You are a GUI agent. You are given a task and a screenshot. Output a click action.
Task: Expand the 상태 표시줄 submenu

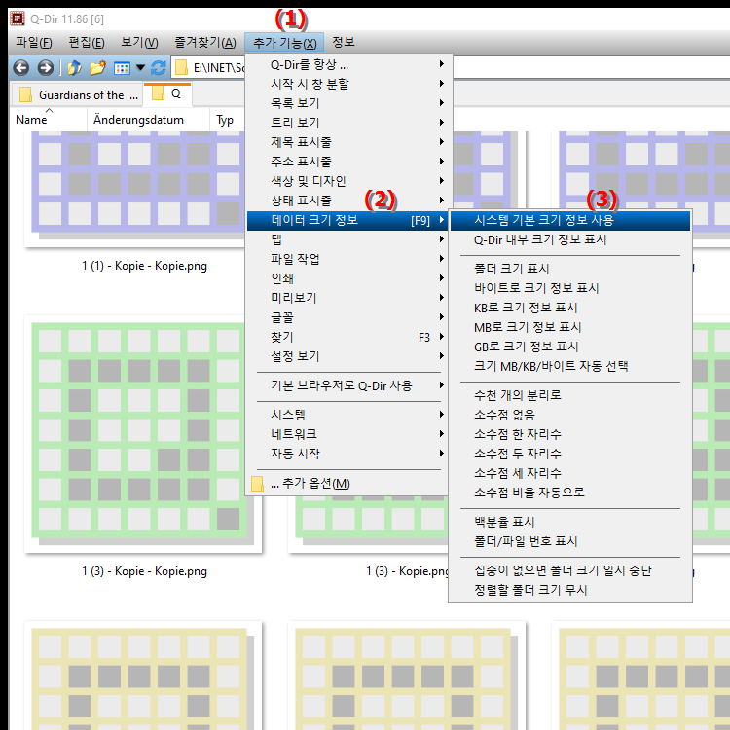pos(347,201)
